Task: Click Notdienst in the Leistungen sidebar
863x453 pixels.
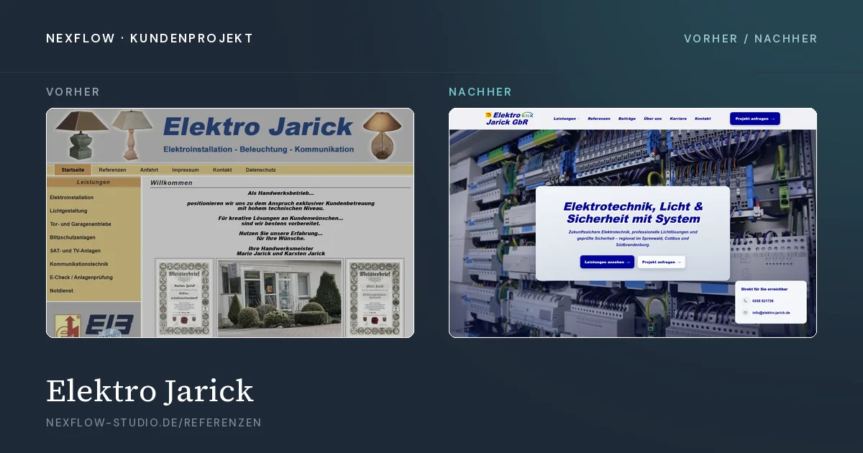Action: 61,290
